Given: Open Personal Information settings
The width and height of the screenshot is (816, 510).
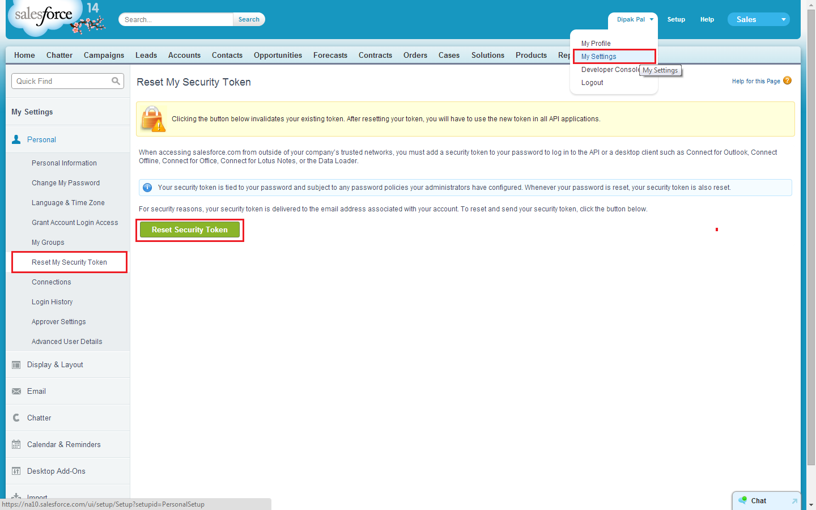Looking at the screenshot, I should [64, 163].
